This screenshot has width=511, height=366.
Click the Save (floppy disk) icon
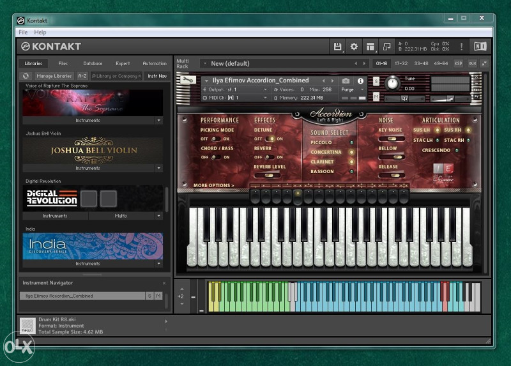pos(337,47)
